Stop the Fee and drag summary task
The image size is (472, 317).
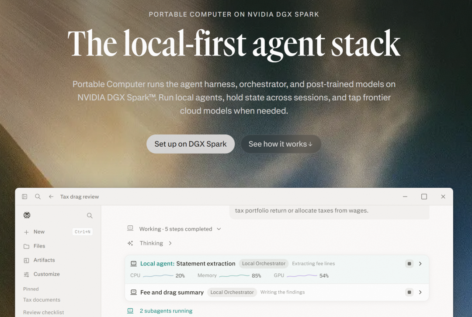(x=409, y=293)
